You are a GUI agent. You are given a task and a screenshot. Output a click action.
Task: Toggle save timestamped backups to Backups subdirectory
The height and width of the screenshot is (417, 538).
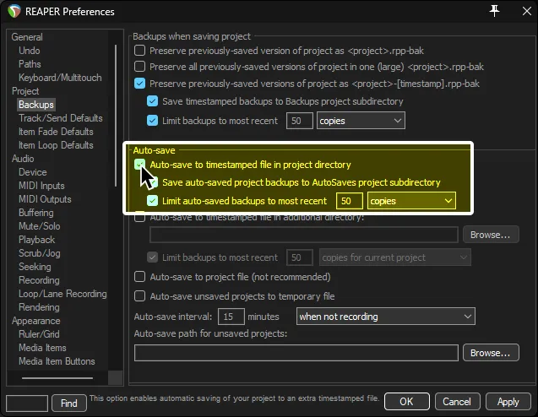[x=152, y=101]
